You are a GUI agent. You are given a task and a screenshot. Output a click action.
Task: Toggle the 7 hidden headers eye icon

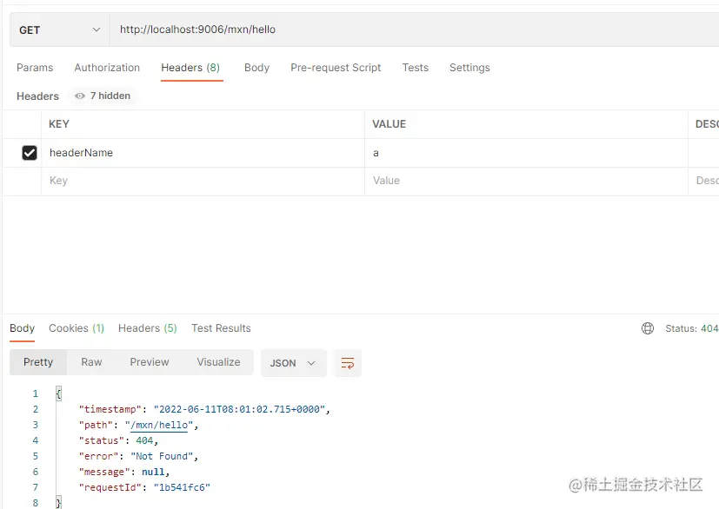click(80, 96)
